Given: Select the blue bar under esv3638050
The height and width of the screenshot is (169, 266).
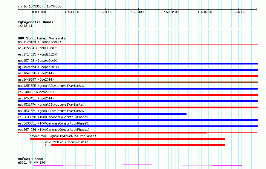Looking at the screenshot, I should (x=137, y=120).
